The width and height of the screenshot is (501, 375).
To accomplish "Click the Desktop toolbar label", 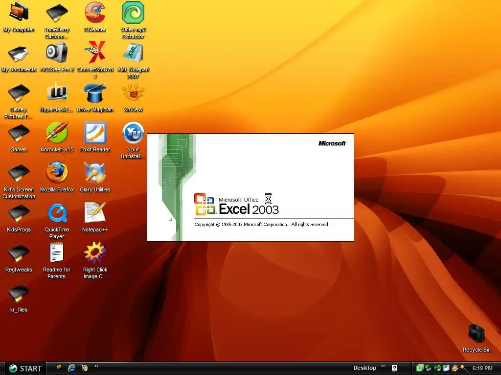I will pos(365,368).
